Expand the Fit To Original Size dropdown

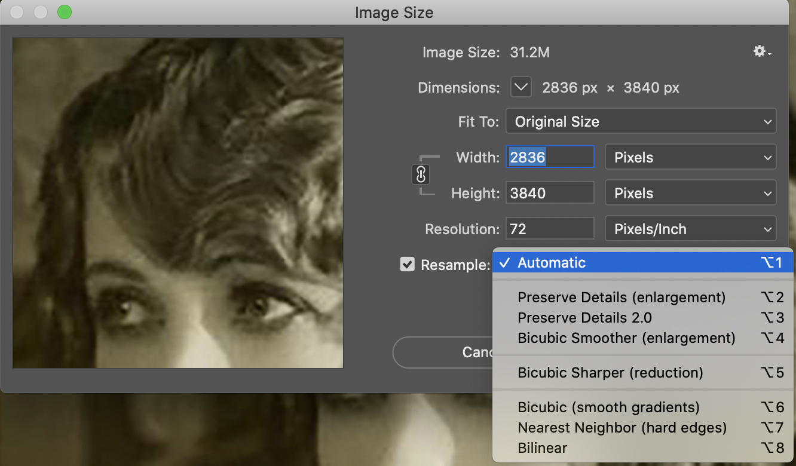tap(641, 121)
